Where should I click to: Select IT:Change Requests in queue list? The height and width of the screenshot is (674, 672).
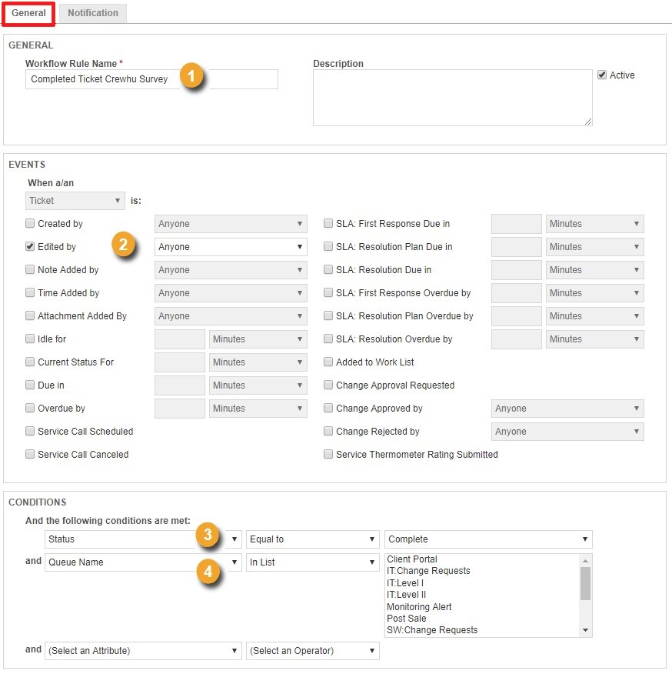pyautogui.click(x=428, y=571)
